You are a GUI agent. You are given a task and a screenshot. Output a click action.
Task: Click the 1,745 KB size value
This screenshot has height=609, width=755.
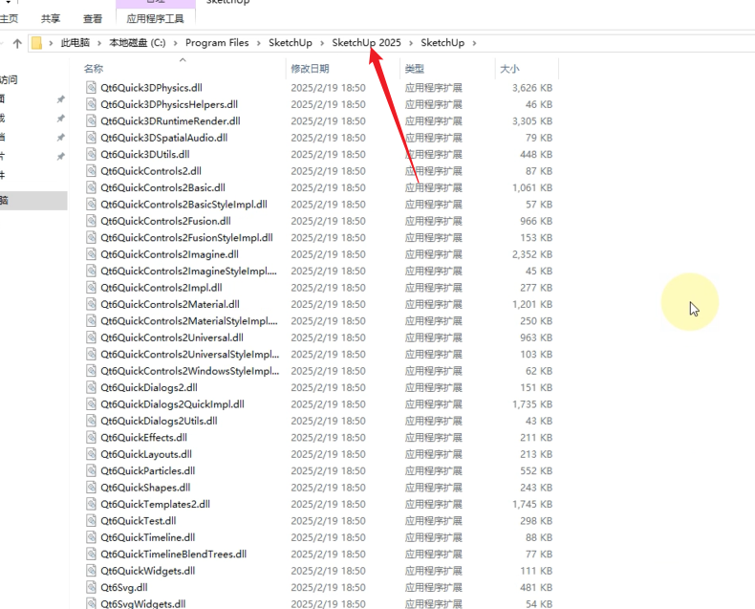pyautogui.click(x=532, y=504)
